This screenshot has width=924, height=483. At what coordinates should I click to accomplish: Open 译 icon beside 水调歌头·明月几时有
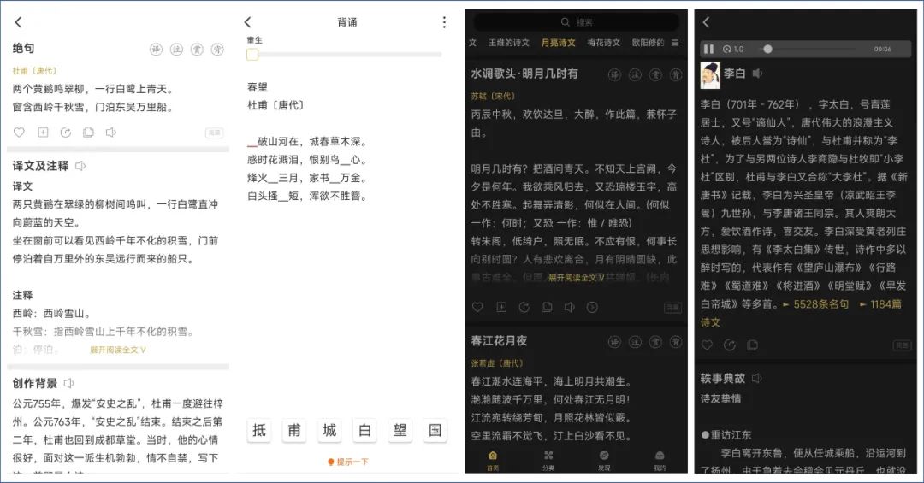click(614, 75)
